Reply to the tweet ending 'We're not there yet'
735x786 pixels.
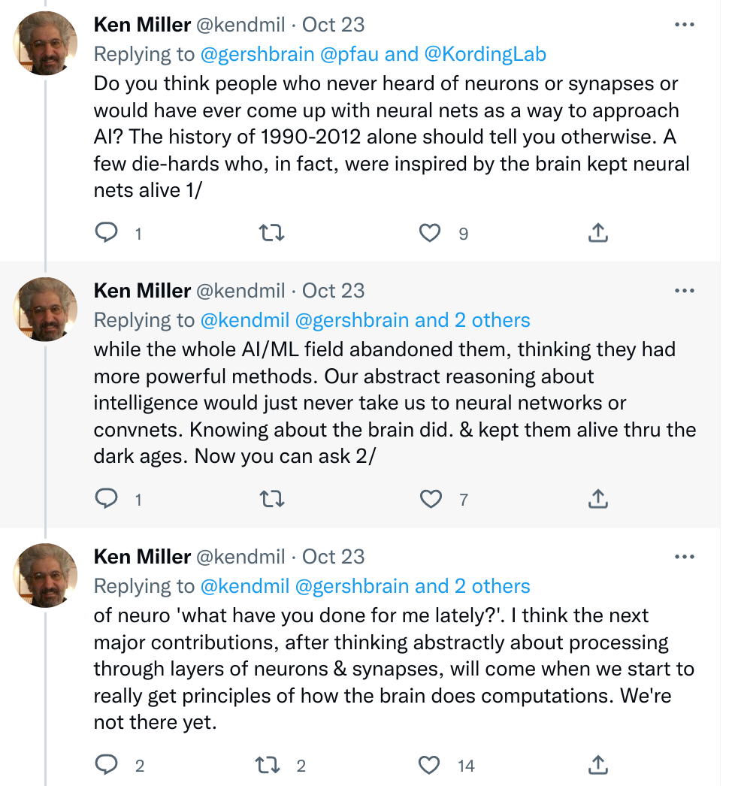(x=107, y=765)
